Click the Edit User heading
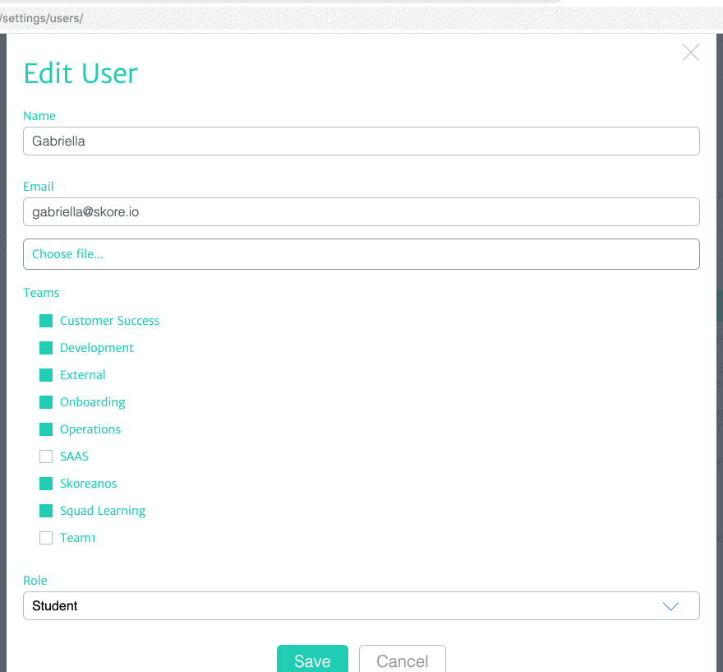The height and width of the screenshot is (672, 723). [x=81, y=73]
